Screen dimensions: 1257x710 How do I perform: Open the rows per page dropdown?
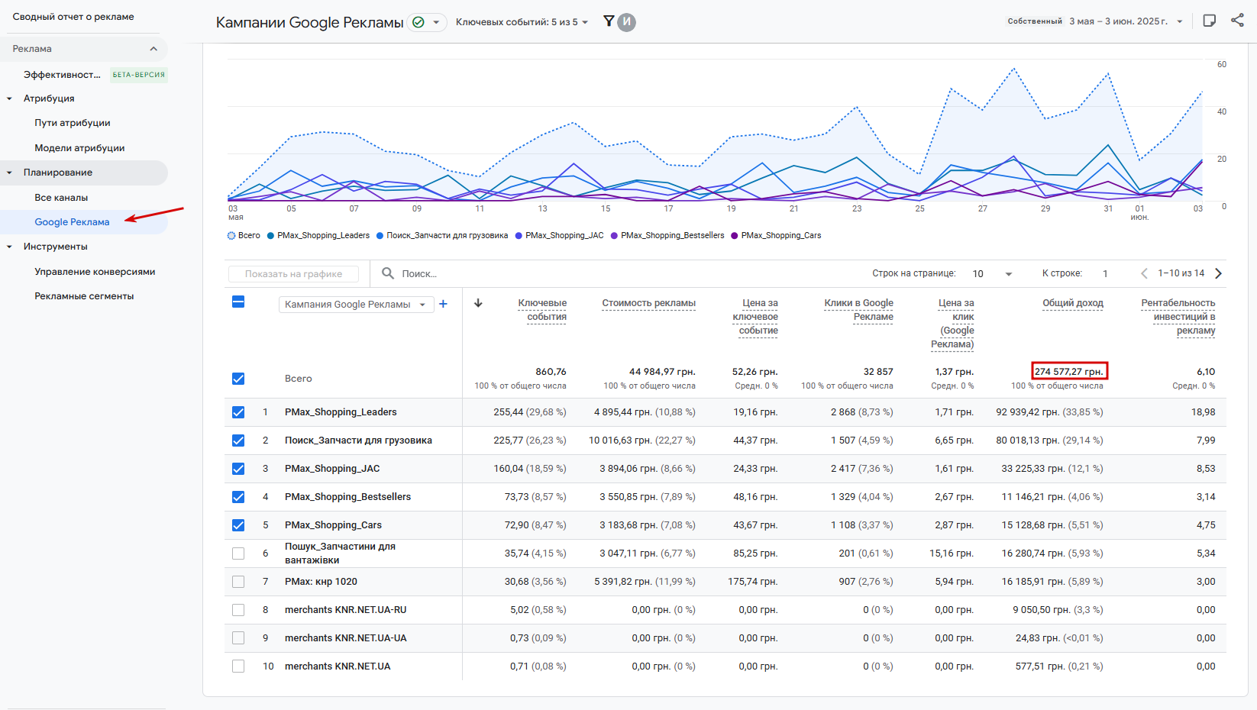click(992, 273)
